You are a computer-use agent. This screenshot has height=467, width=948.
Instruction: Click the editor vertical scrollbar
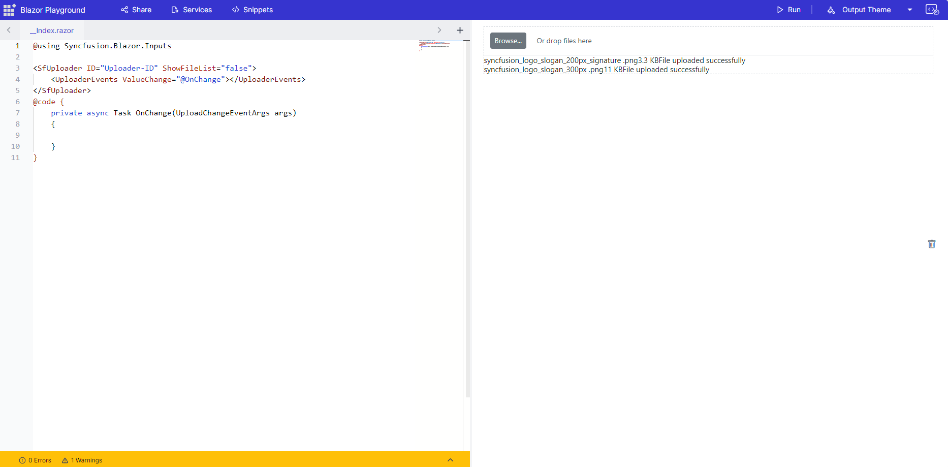tap(467, 219)
